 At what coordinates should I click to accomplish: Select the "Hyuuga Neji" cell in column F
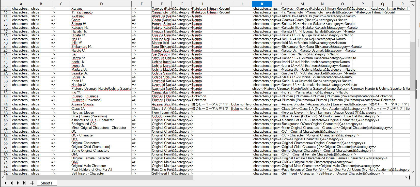162,39
